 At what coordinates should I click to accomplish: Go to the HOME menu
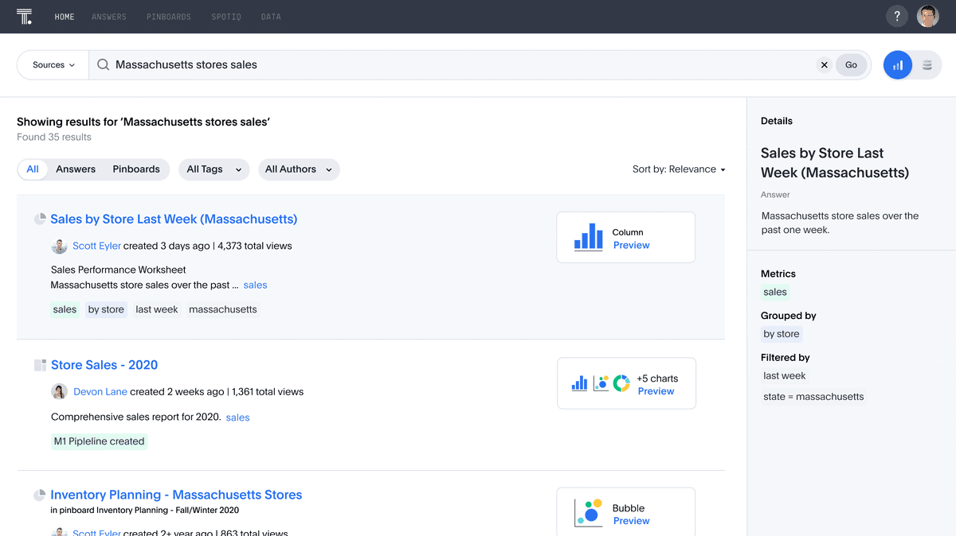(x=65, y=17)
